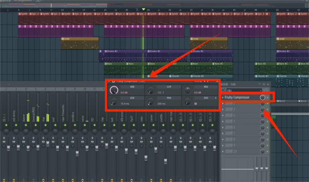Image resolution: width=309 pixels, height=182 pixels.
Task: Select the Fruity Compressor effect slot
Action: pos(240,98)
